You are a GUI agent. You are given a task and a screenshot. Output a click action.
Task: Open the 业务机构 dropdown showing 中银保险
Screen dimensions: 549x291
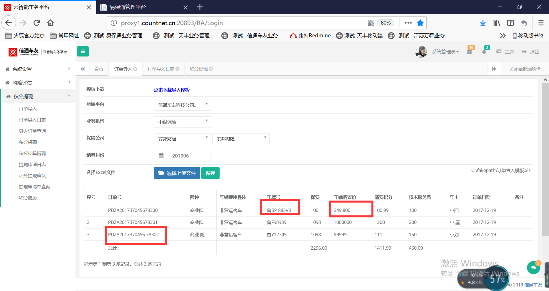tap(182, 122)
